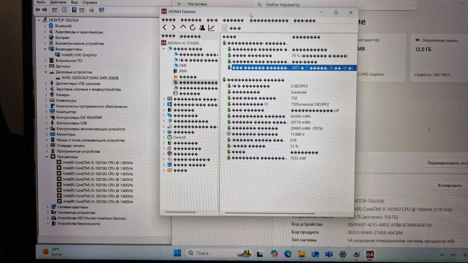Select AIDA64 v6.70.6000 root item
The height and width of the screenshot is (263, 468).
183,43
